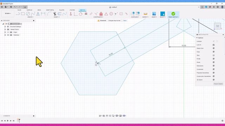Toggle the Points checkbox
The width and height of the screenshot is (225, 126).
click(x=213, y=62)
